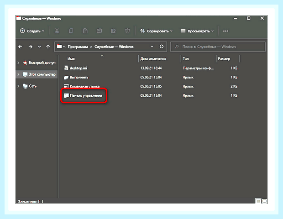Select the desktop.ini file
Image resolution: width=283 pixels, height=219 pixels.
pyautogui.click(x=79, y=68)
